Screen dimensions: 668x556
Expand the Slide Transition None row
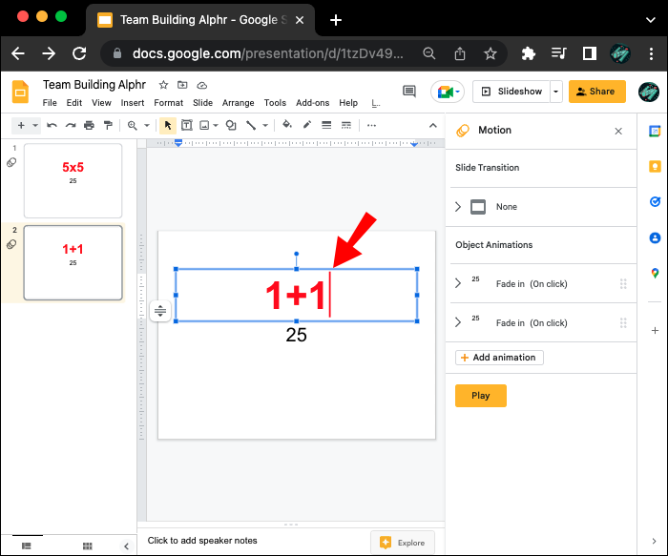[458, 207]
